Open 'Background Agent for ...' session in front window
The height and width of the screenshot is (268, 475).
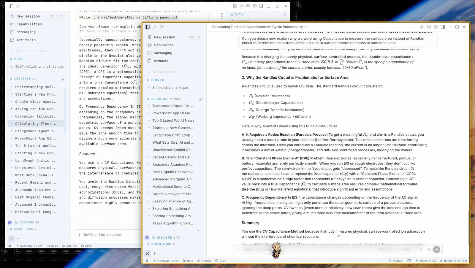(x=172, y=106)
